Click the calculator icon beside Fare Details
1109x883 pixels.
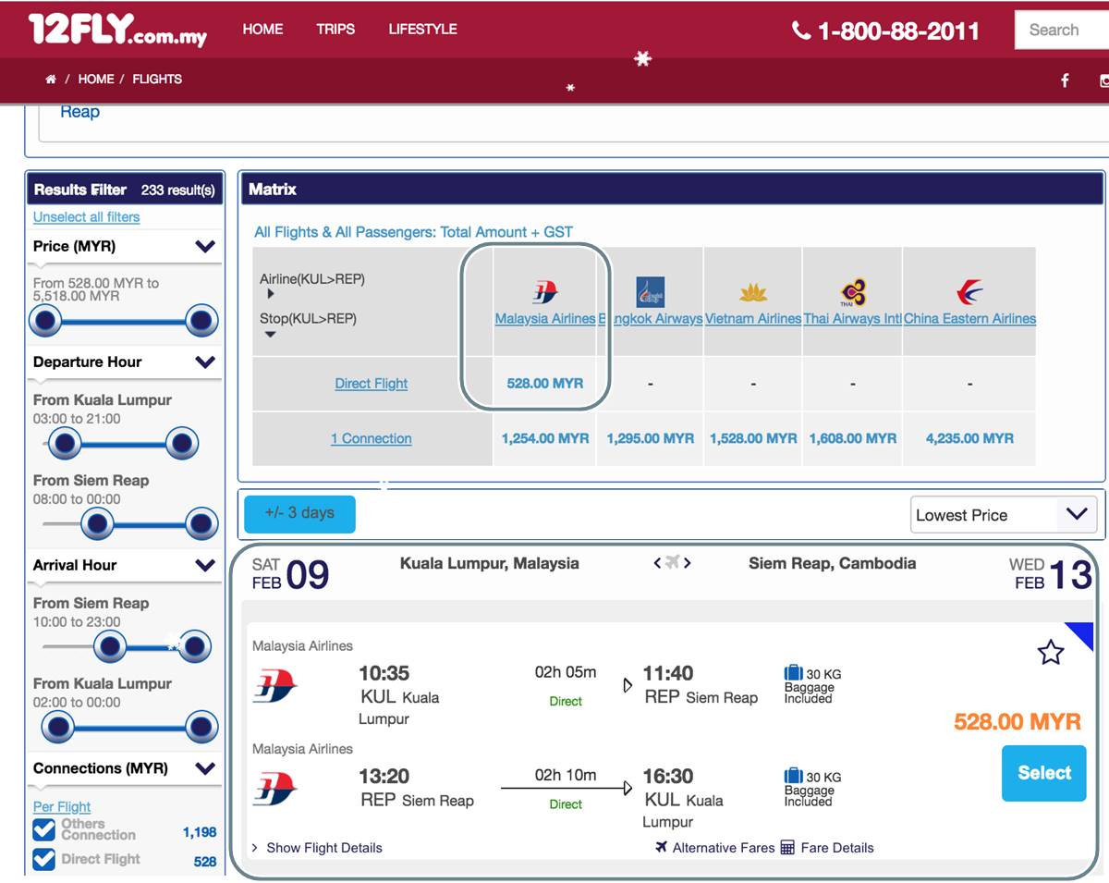tap(787, 847)
